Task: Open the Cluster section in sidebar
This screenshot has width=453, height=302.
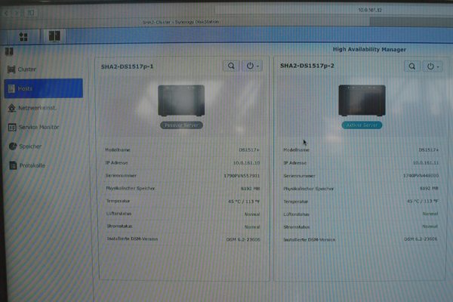Action: pyautogui.click(x=43, y=69)
